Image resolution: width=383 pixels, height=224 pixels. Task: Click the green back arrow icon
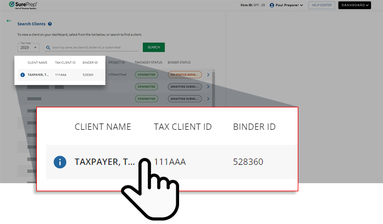pos(9,21)
